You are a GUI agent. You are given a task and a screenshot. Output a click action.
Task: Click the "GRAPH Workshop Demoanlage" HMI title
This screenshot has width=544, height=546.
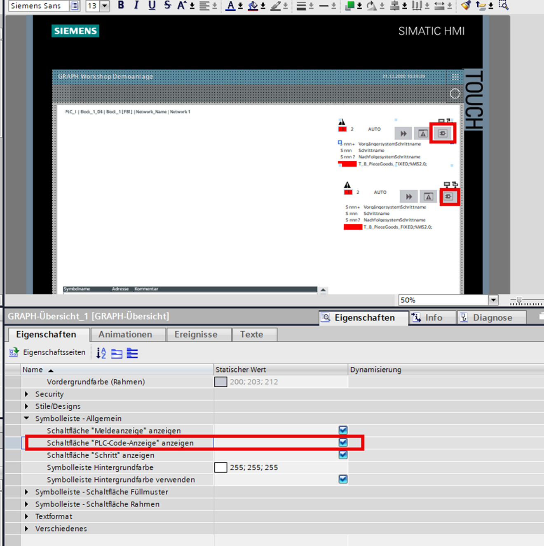point(106,76)
